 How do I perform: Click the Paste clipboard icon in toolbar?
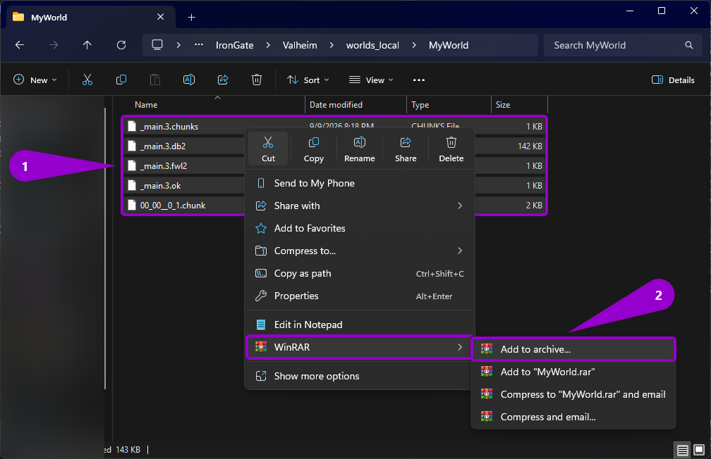[x=155, y=80]
